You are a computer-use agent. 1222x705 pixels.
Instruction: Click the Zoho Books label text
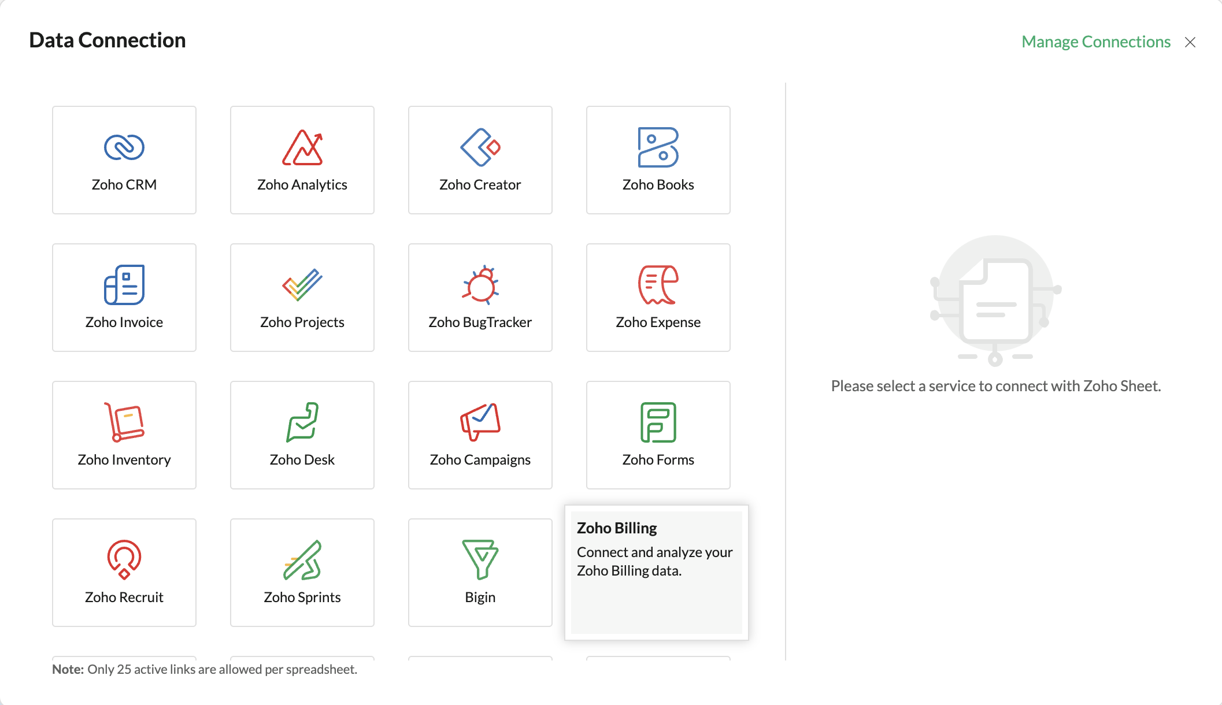(x=658, y=185)
